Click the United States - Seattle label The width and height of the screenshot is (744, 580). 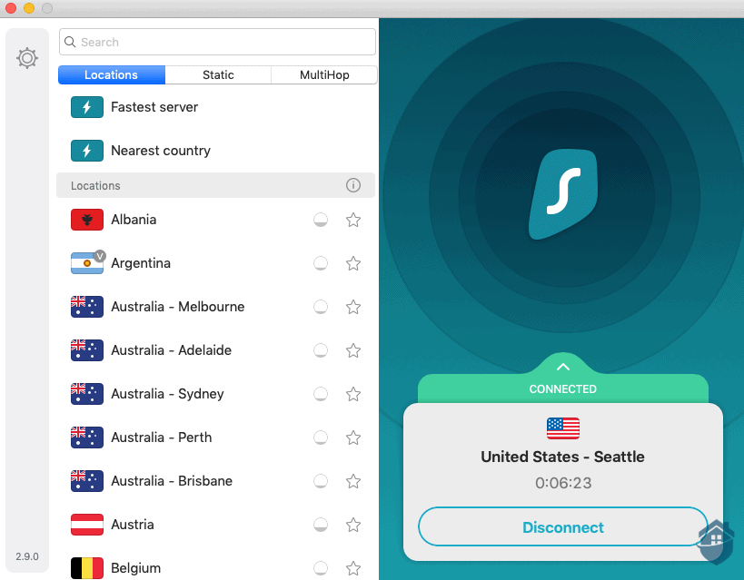tap(562, 457)
